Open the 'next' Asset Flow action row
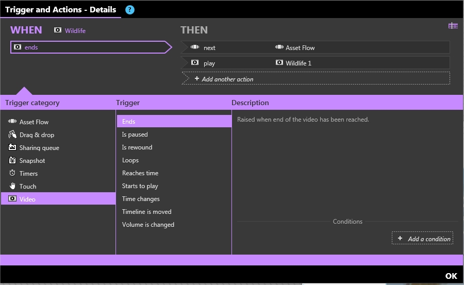Image resolution: width=464 pixels, height=285 pixels. pyautogui.click(x=316, y=47)
